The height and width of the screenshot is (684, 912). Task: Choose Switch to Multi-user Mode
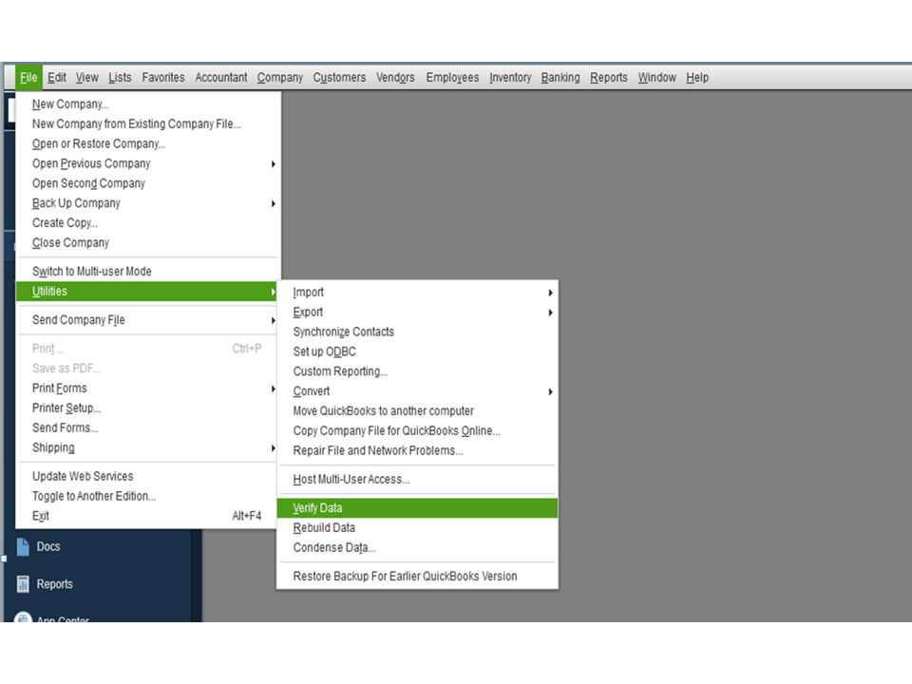pos(148,271)
